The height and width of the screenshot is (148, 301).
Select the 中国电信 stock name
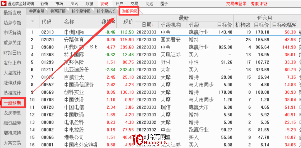click(74, 107)
